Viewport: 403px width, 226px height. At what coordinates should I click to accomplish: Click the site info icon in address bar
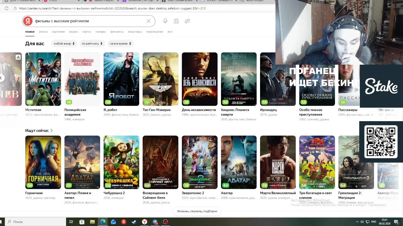(15, 8)
